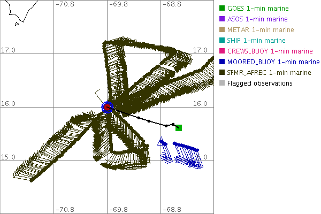The height and width of the screenshot is (214, 321).
Task: Click the green GOES legend color square
Action: (x=222, y=9)
